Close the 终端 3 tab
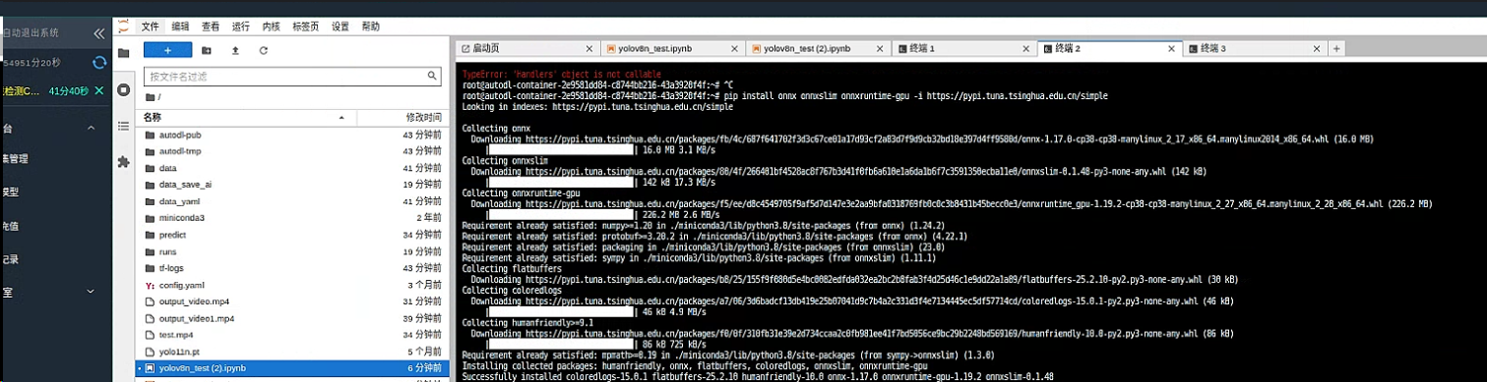Screen dimensions: 1487x382 [x=1316, y=48]
